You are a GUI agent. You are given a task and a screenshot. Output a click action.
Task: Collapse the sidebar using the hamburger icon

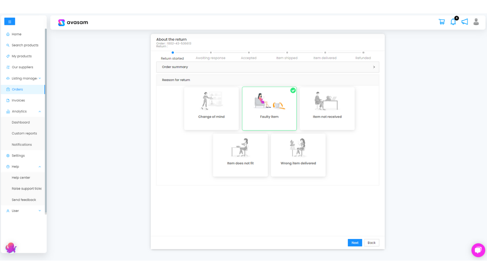click(10, 21)
